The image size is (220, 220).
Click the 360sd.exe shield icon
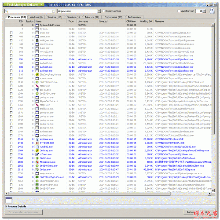point(37,158)
